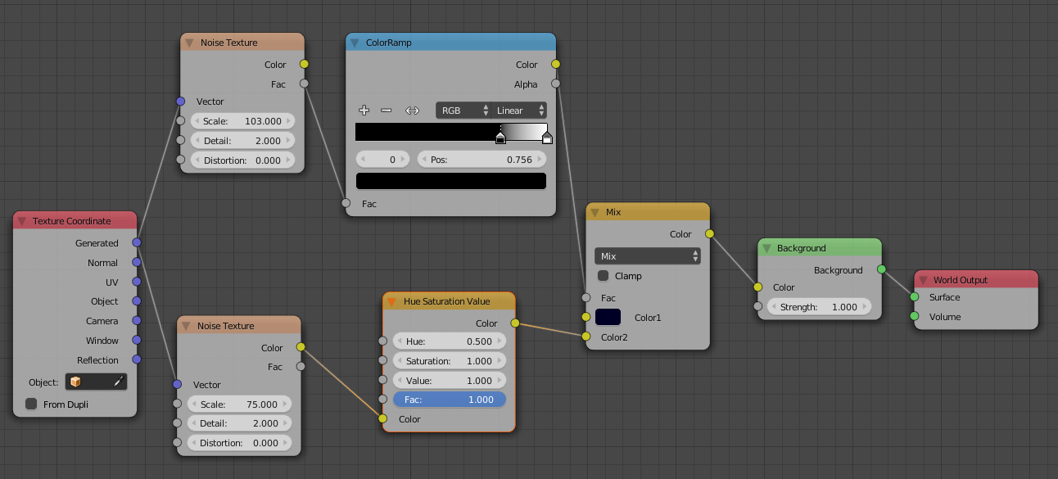Click the eyedropper icon in the Object field

coord(118,382)
